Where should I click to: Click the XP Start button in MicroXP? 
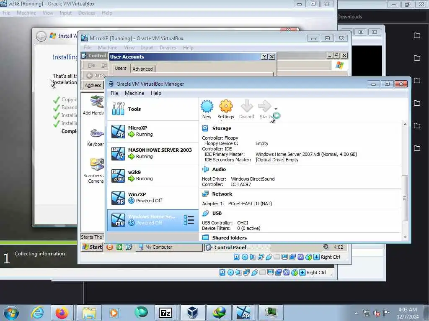click(92, 247)
